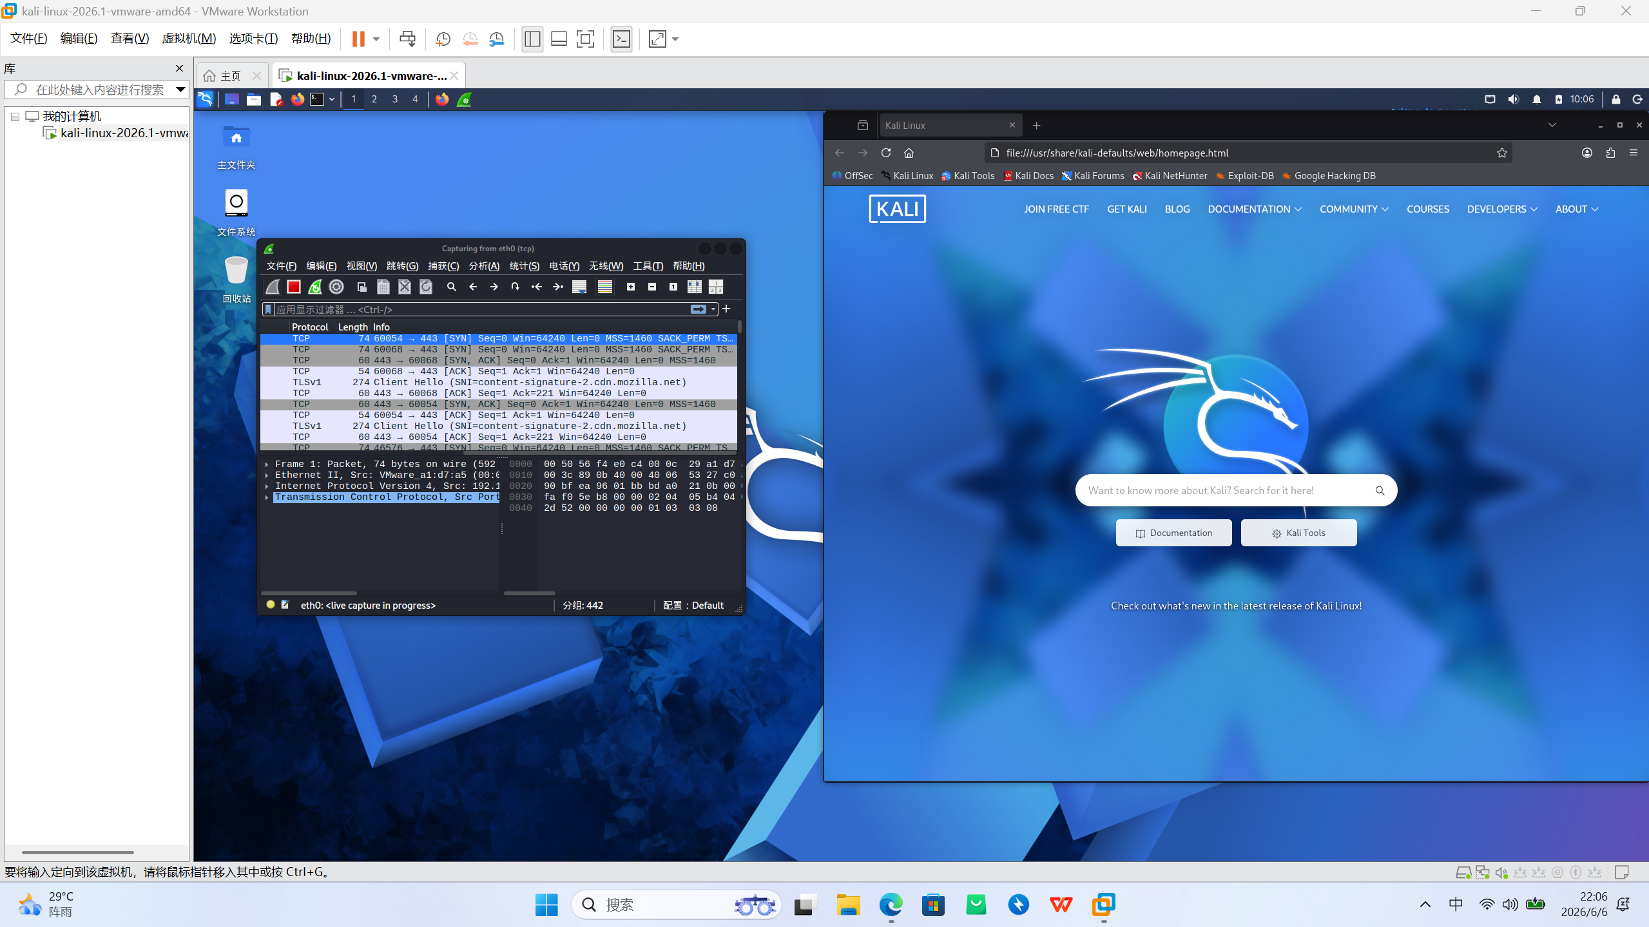
Task: Open the VMware 虚拟机(M) menu
Action: pos(189,39)
